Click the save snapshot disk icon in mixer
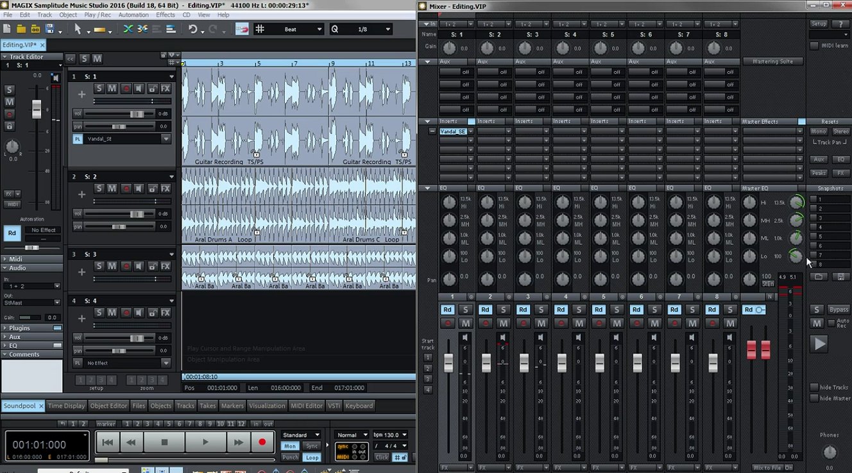This screenshot has height=473, width=852. pos(840,277)
